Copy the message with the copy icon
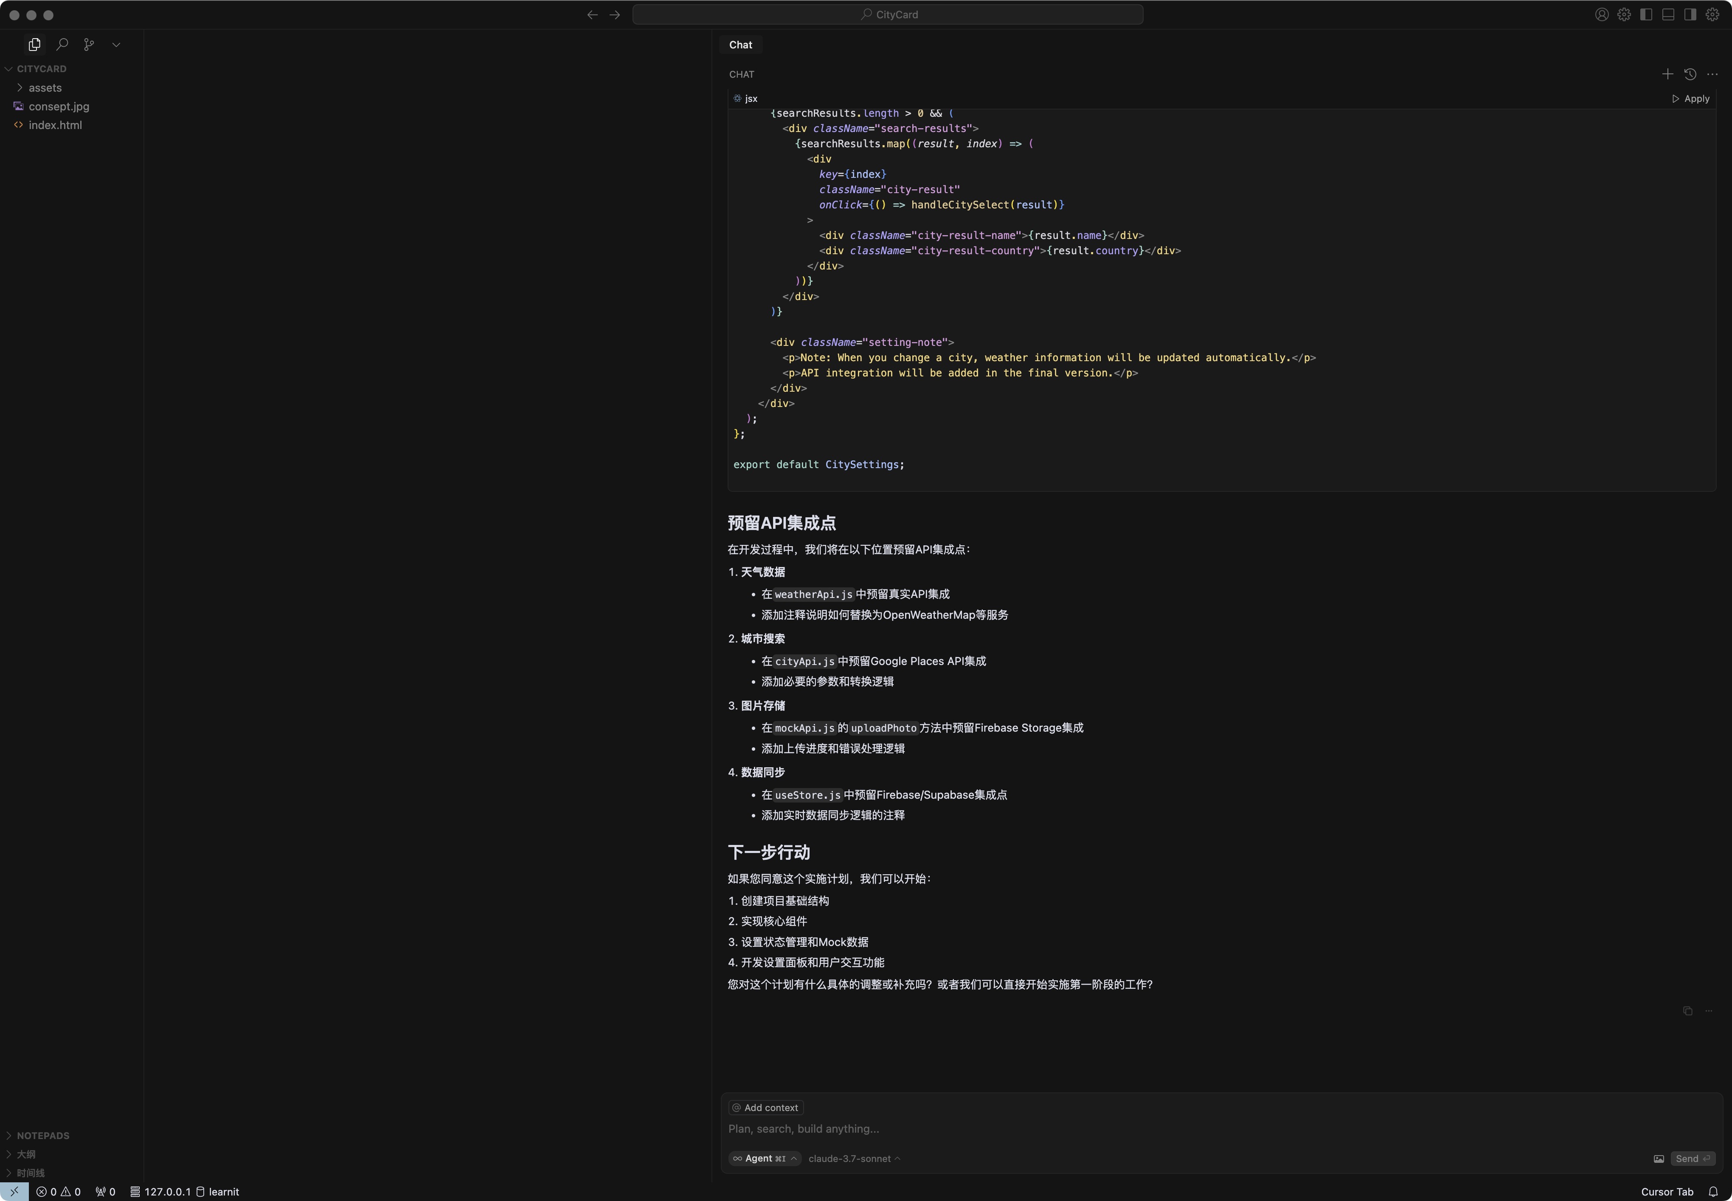This screenshot has height=1201, width=1732. click(1687, 1010)
